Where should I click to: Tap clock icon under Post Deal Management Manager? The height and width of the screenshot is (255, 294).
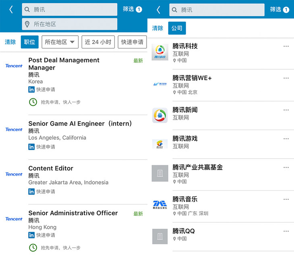tap(33, 102)
